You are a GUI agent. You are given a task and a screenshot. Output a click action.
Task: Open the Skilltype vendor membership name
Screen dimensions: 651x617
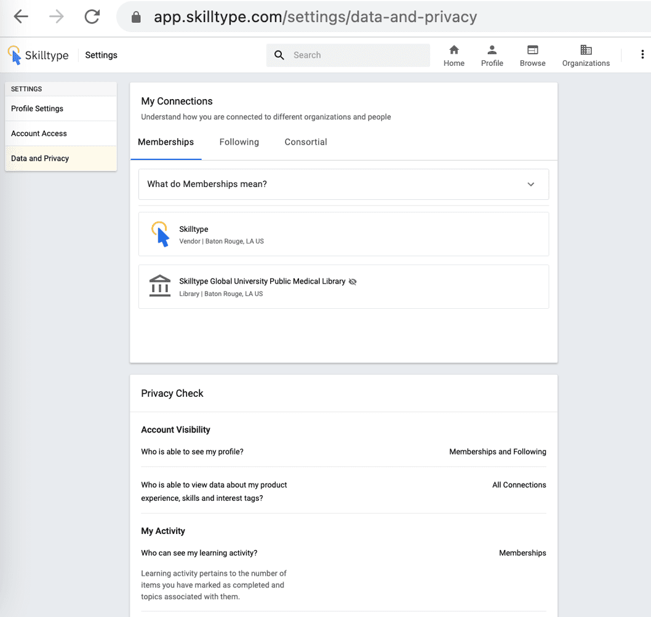[193, 229]
